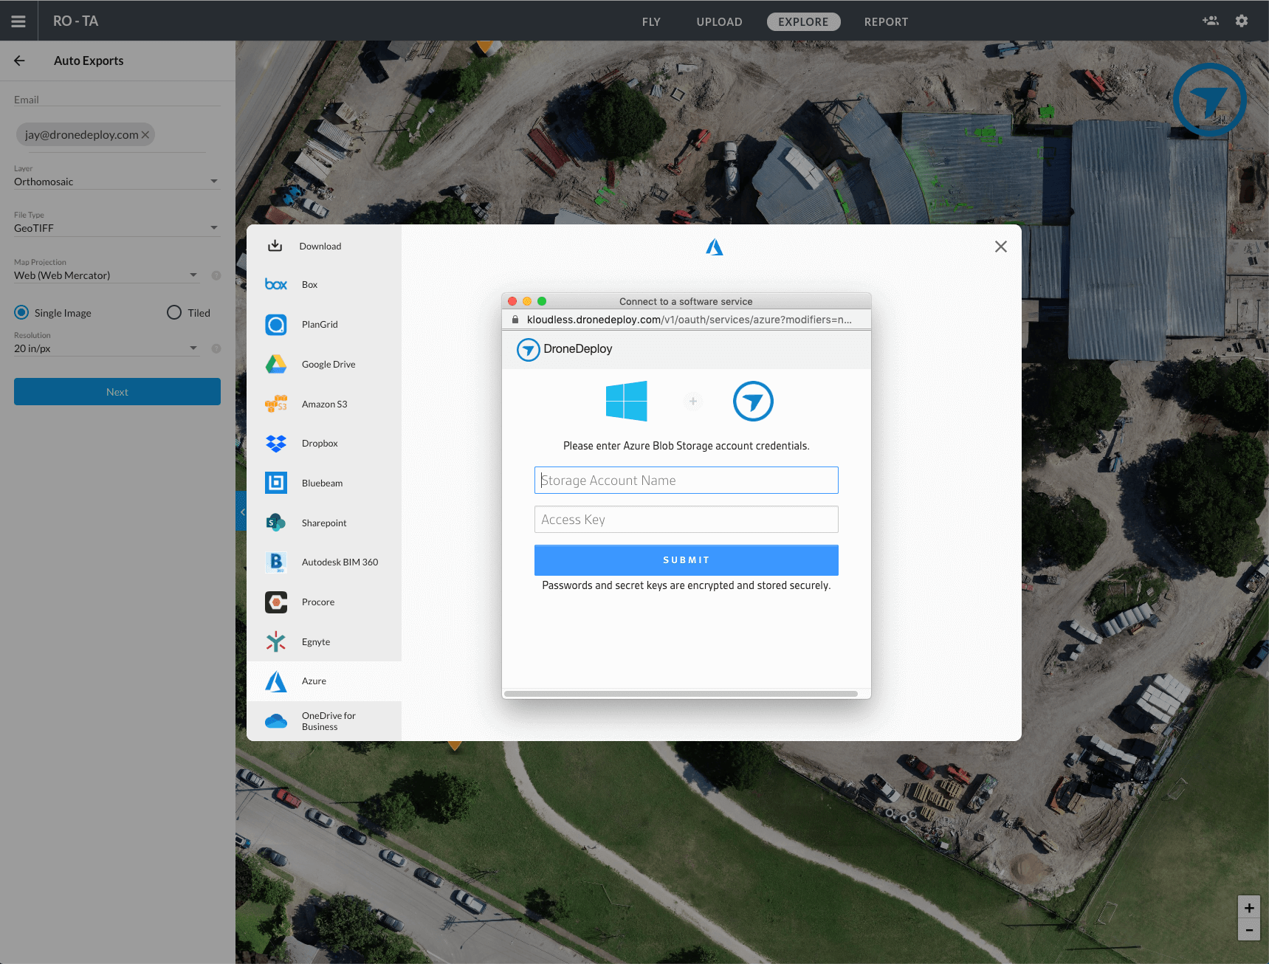Switch to the REPORT tab
Viewport: 1269px width, 964px height.
[x=886, y=21]
